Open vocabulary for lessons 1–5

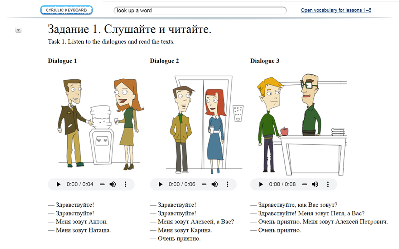click(335, 10)
